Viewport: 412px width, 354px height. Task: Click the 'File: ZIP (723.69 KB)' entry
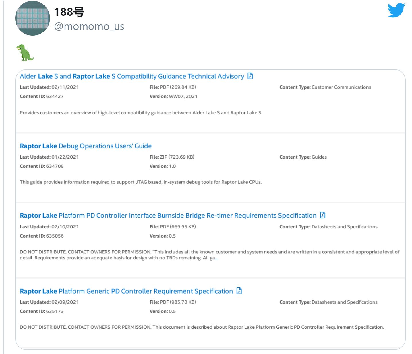click(172, 157)
